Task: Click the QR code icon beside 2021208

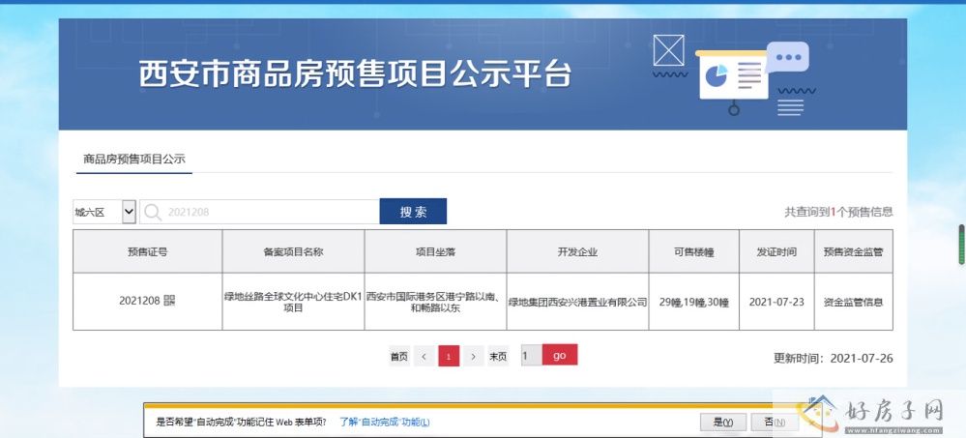Action: [169, 302]
